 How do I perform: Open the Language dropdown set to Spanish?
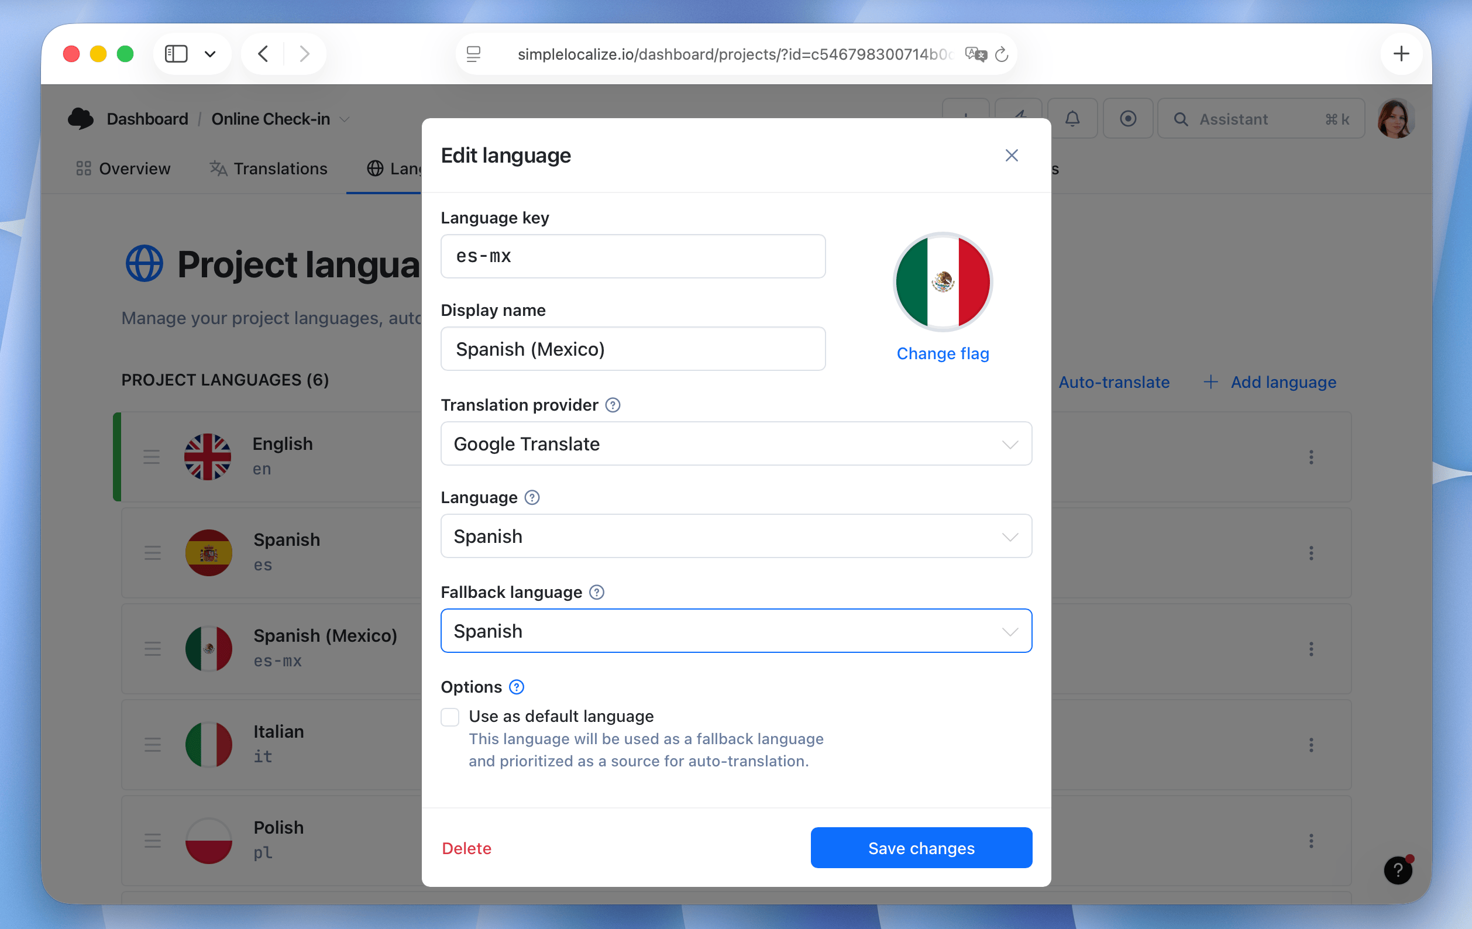click(x=736, y=535)
